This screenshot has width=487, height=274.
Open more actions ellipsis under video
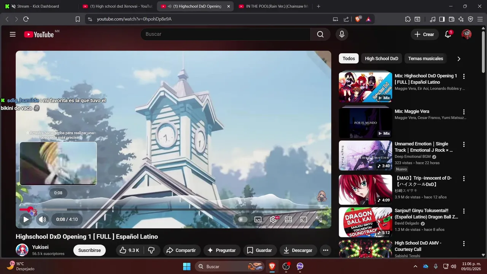coord(325,250)
